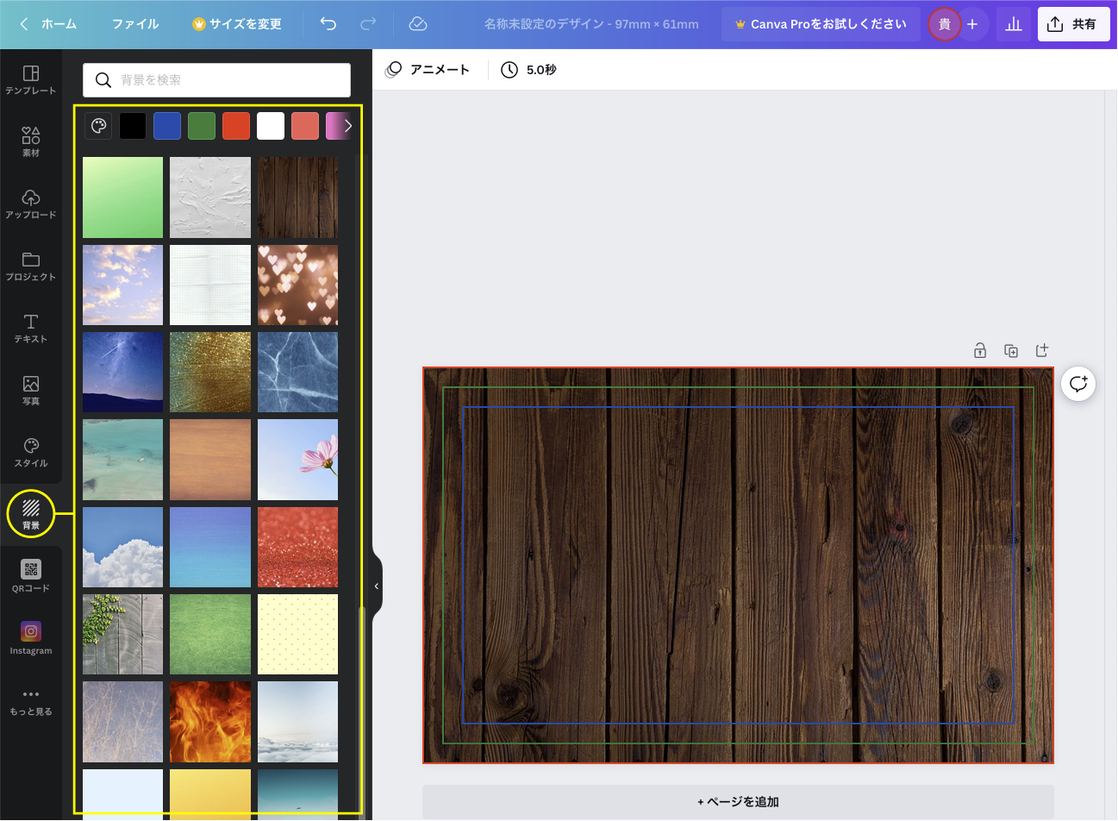Choose the light brown wood background
Image resolution: width=1118 pixels, height=821 pixels.
210,460
